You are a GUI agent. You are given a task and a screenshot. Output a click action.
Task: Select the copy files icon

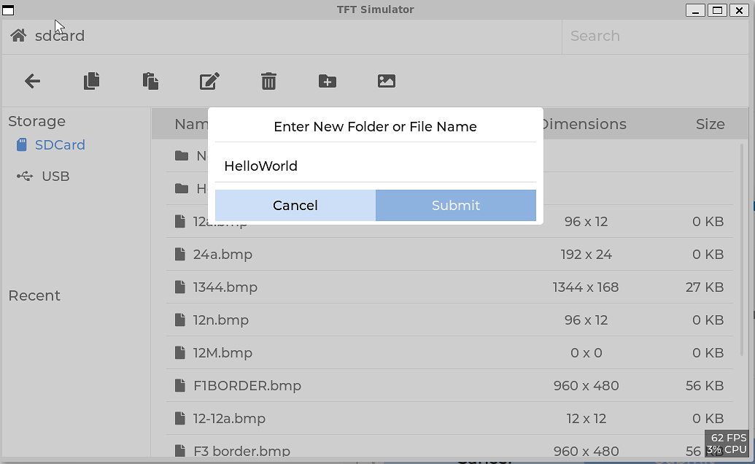(91, 81)
